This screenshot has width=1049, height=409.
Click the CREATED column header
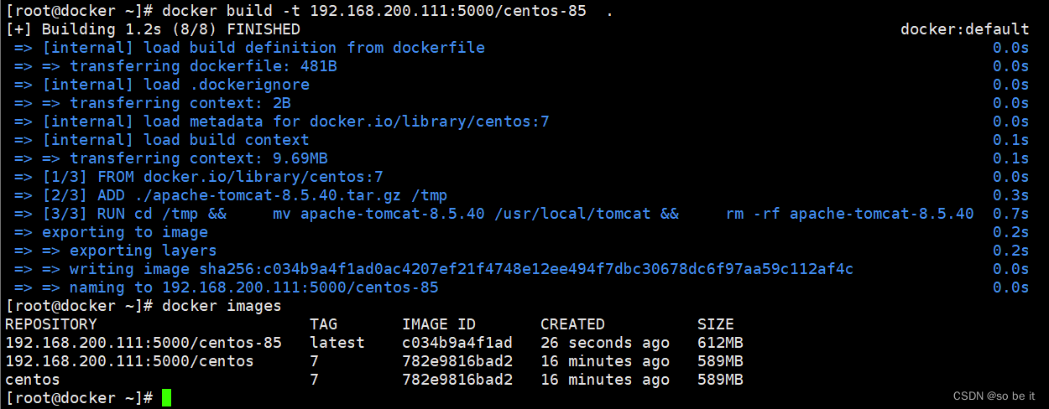click(572, 324)
